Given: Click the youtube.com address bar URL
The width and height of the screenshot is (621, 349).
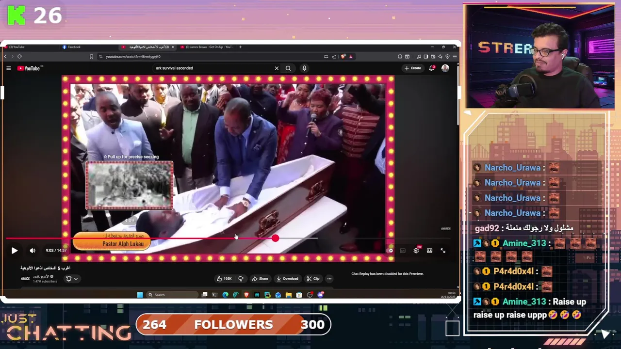Looking at the screenshot, I should point(133,57).
